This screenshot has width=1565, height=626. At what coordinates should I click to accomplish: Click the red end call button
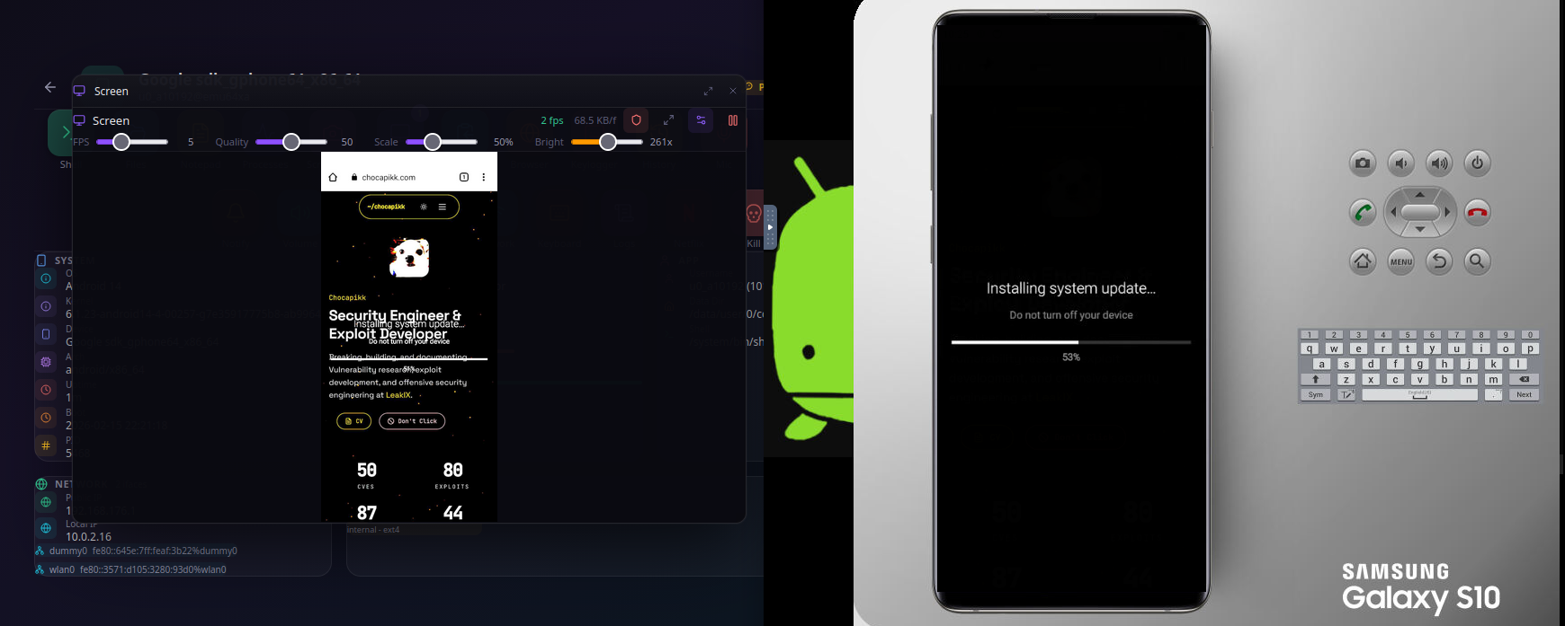[1477, 213]
